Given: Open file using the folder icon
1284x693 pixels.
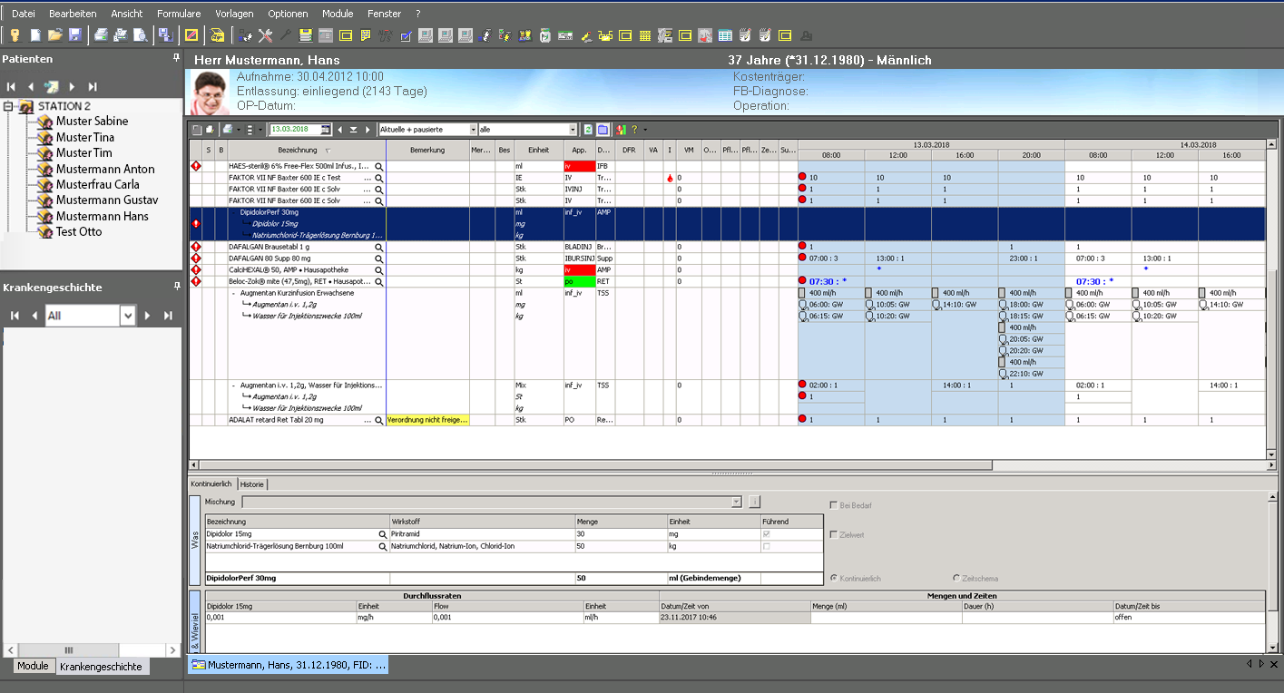Looking at the screenshot, I should pyautogui.click(x=55, y=35).
